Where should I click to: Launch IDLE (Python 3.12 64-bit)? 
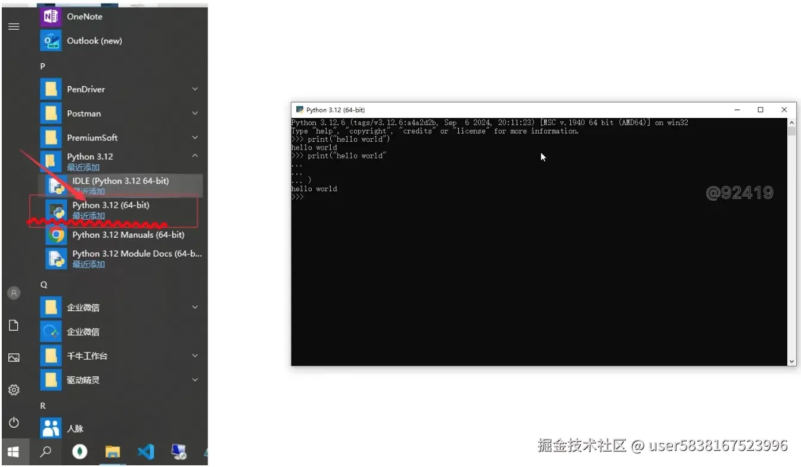(124, 185)
